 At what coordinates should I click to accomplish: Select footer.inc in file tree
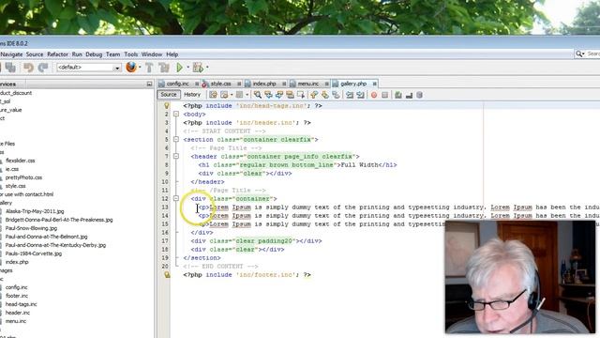(x=17, y=296)
